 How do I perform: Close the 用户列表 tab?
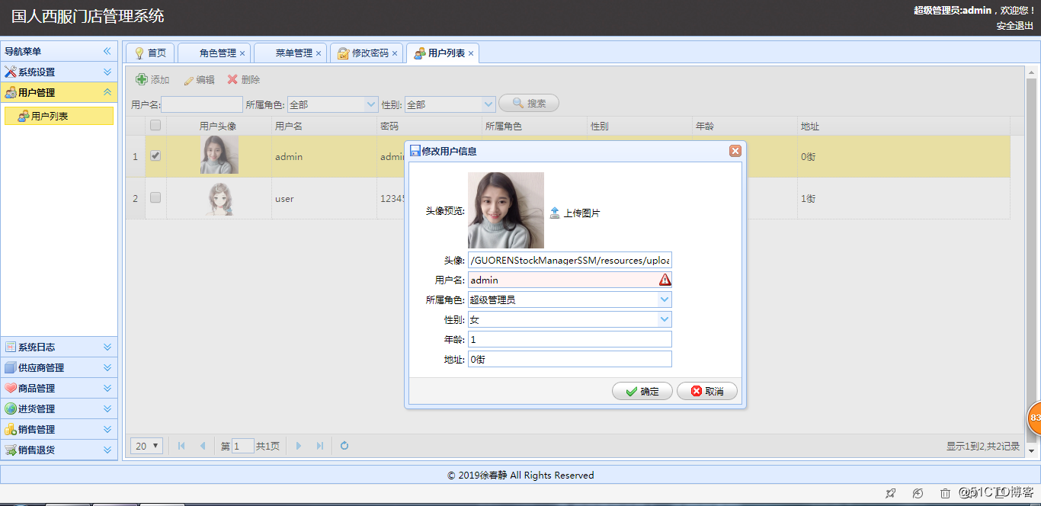tap(471, 53)
